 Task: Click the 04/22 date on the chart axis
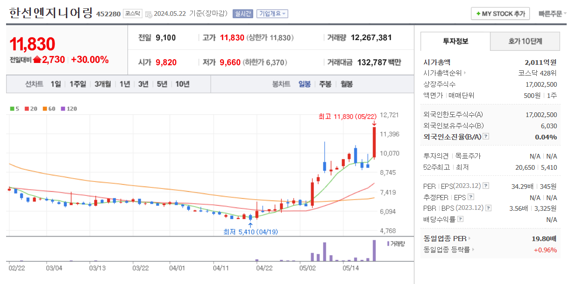(x=264, y=268)
